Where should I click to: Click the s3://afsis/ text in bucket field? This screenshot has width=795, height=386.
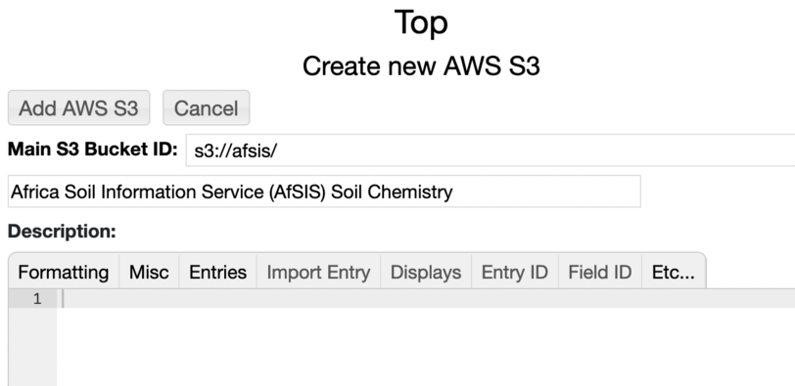coord(236,150)
